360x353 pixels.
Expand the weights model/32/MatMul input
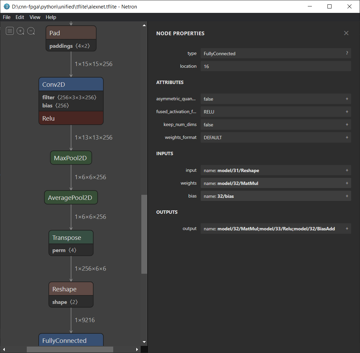(x=347, y=183)
